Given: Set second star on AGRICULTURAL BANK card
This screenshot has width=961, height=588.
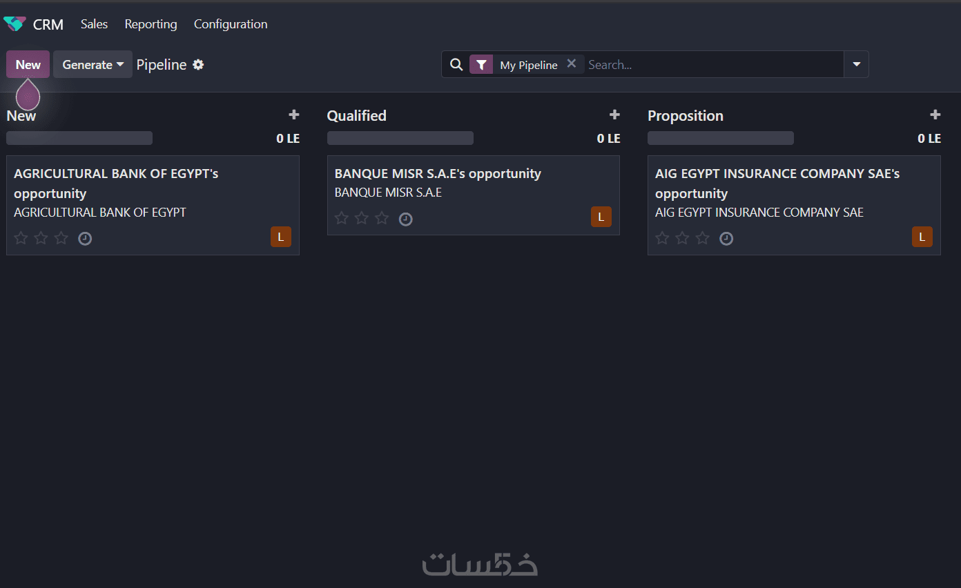Looking at the screenshot, I should coord(41,238).
